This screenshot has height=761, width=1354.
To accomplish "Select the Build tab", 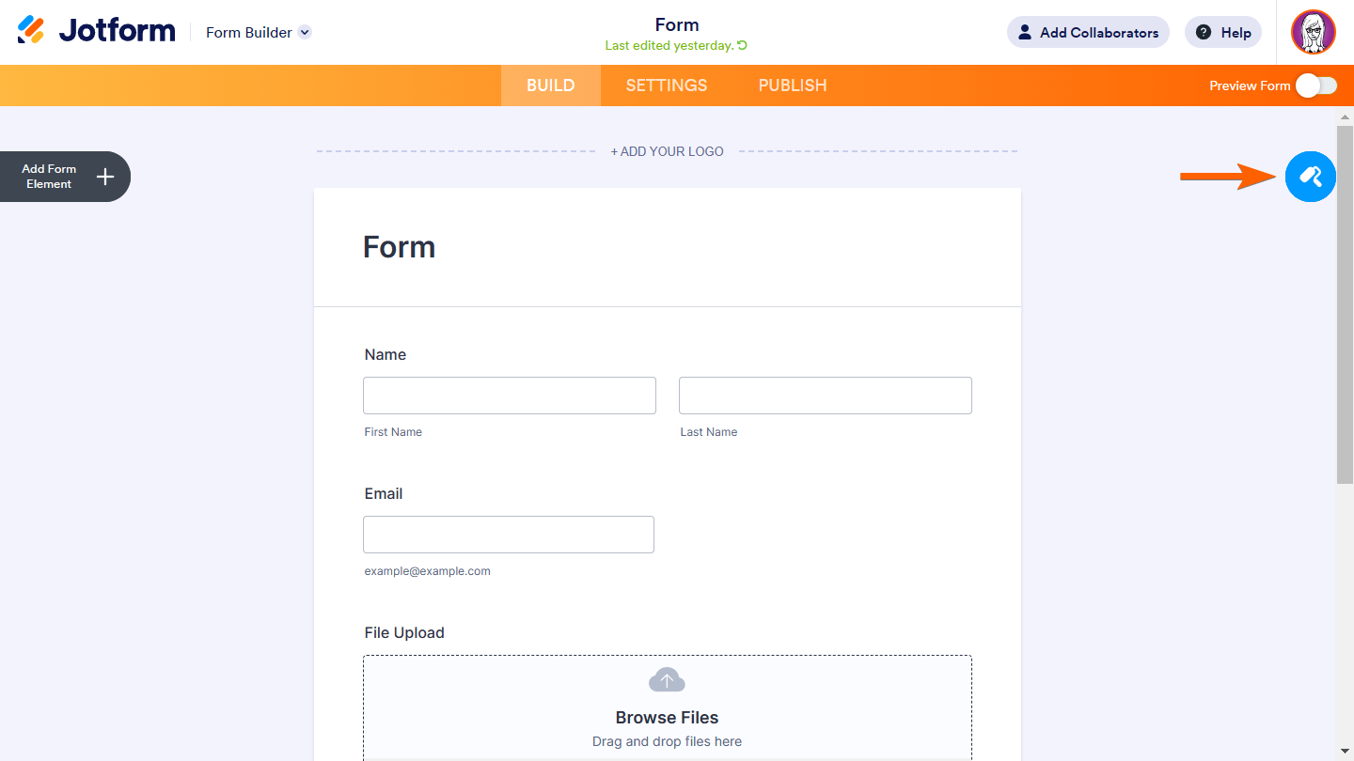I will (x=550, y=85).
